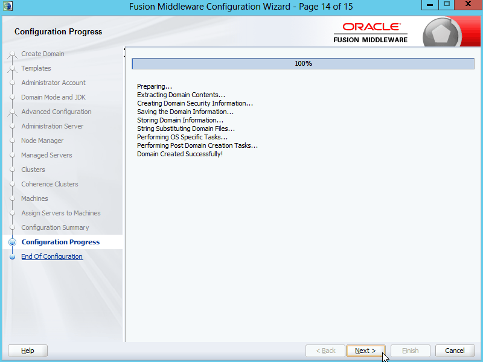Screen dimensions: 483x362
Task: Maximize the Configuration Wizard window
Action: click(447, 5)
